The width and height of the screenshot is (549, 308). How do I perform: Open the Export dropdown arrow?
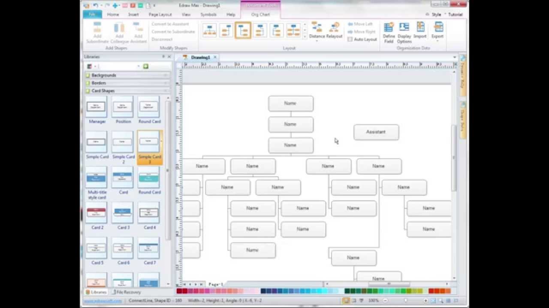(x=438, y=42)
